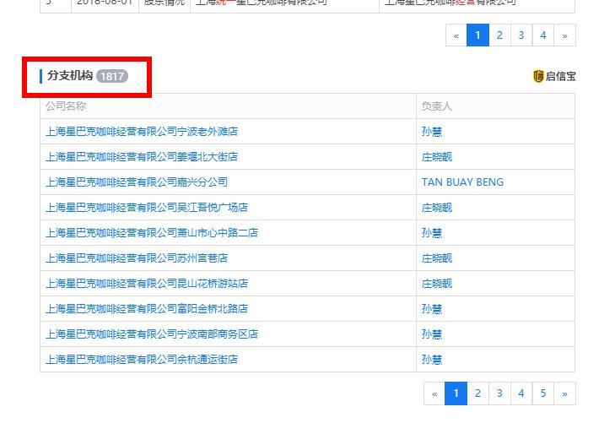Click previous « arrow in branch pagination
Screen dimensions: 615x434
[x=434, y=393]
